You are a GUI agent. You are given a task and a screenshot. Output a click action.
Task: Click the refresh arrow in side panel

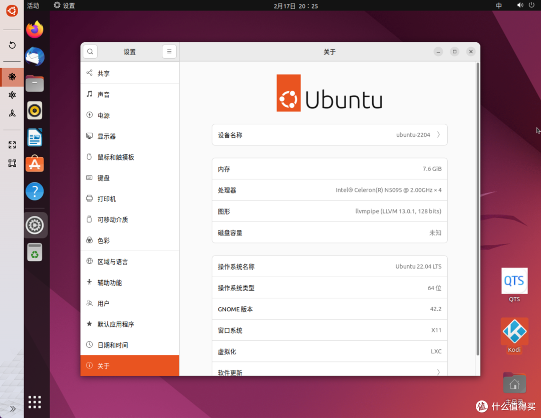click(12, 45)
